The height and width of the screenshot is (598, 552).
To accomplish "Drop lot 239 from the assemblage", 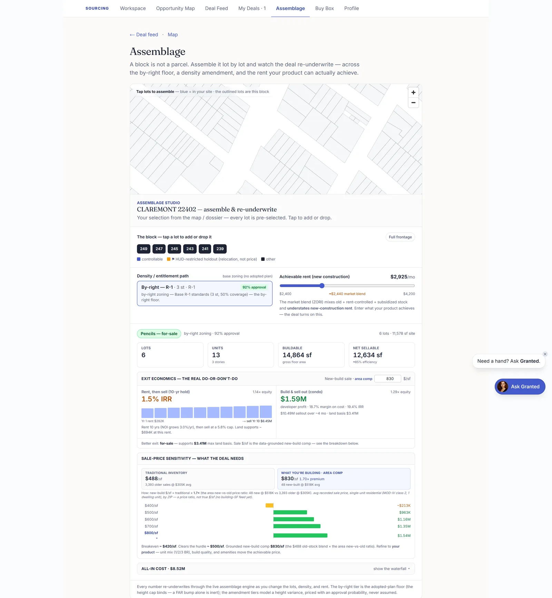I will (220, 249).
